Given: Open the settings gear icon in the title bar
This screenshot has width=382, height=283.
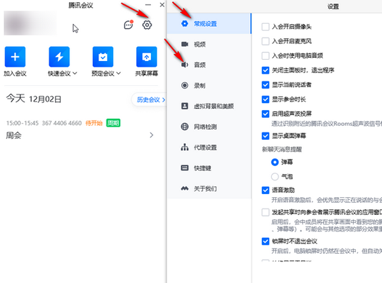Looking at the screenshot, I should pos(147,25).
